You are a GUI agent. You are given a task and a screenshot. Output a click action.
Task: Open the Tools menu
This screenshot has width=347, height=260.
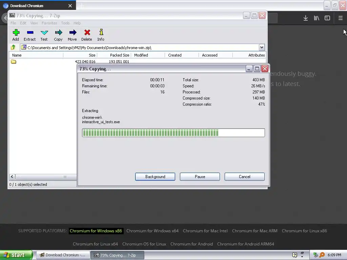point(65,23)
